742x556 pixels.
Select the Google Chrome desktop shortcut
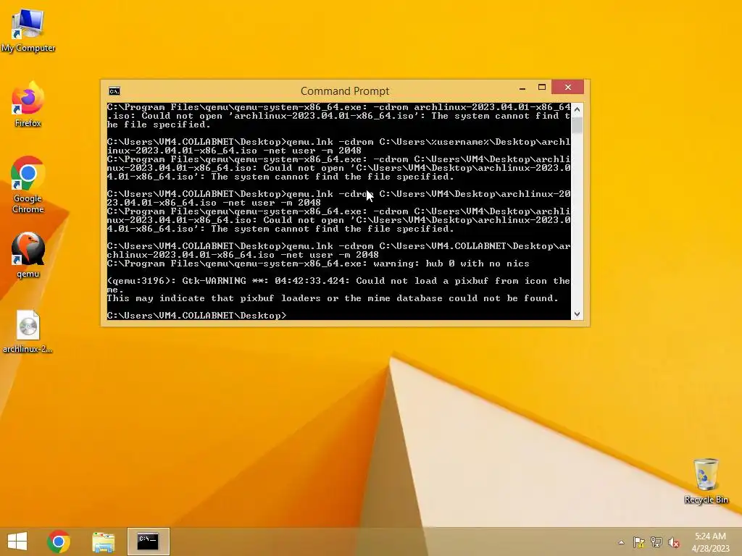pyautogui.click(x=28, y=185)
